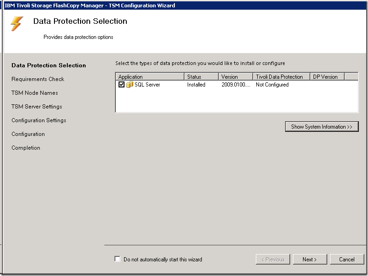Expand Show System Information panel
The image size is (368, 276).
[x=321, y=127]
